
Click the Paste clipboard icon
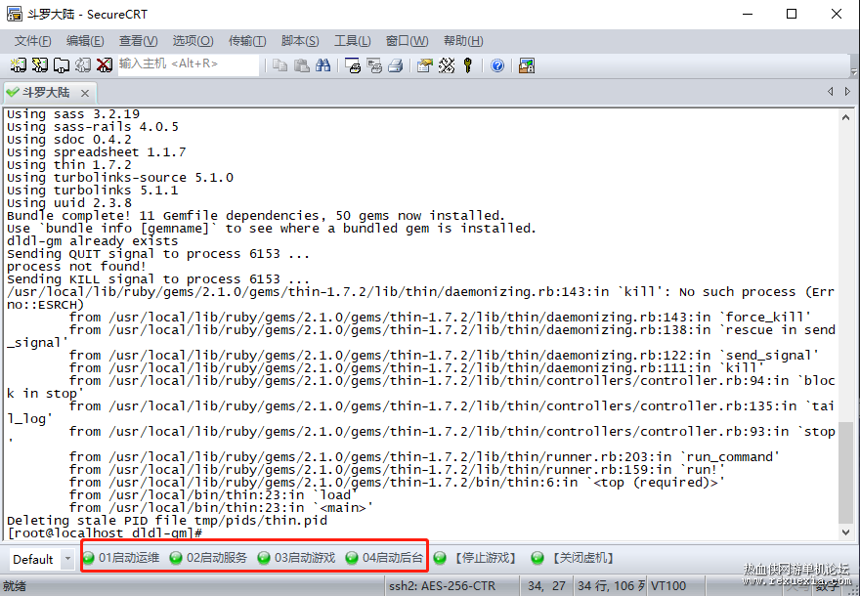301,65
